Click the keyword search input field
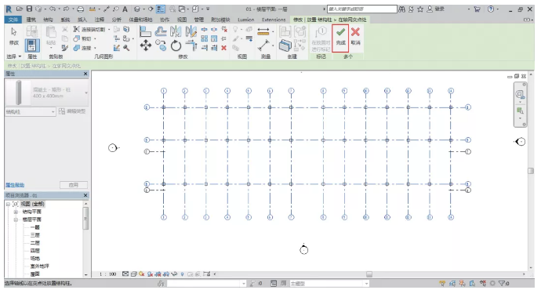 point(362,9)
